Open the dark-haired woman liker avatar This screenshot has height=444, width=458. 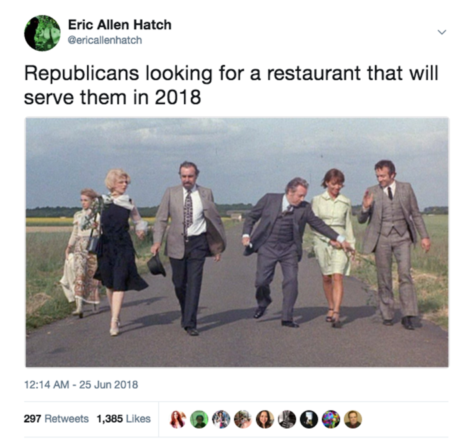click(265, 419)
